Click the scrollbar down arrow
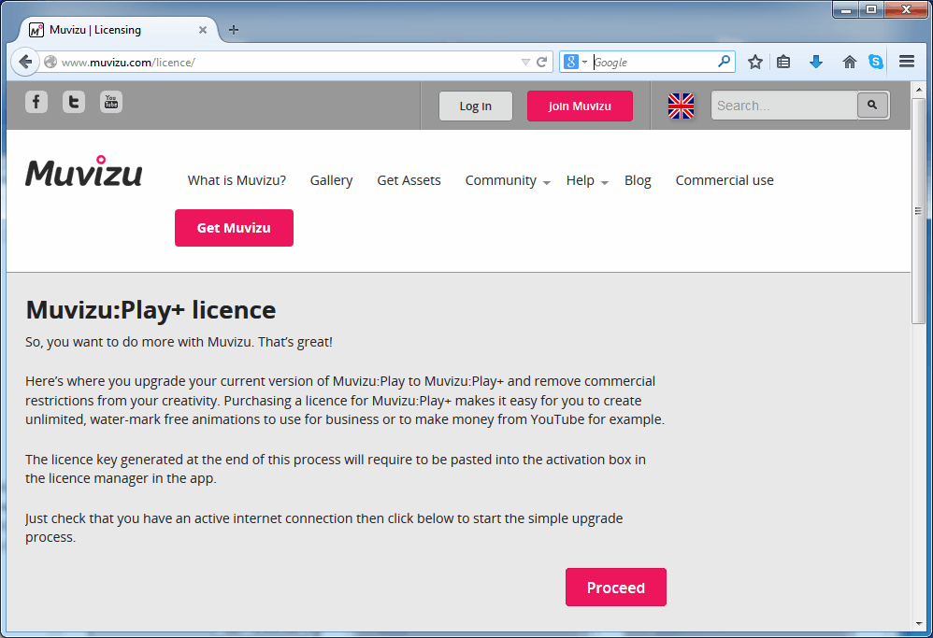The image size is (933, 638). (919, 624)
